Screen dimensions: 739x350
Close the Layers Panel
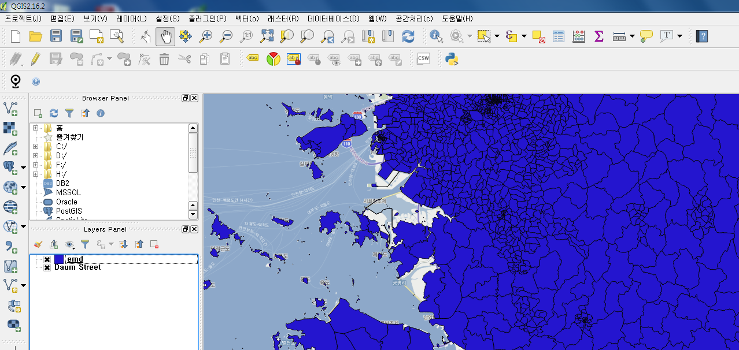194,229
